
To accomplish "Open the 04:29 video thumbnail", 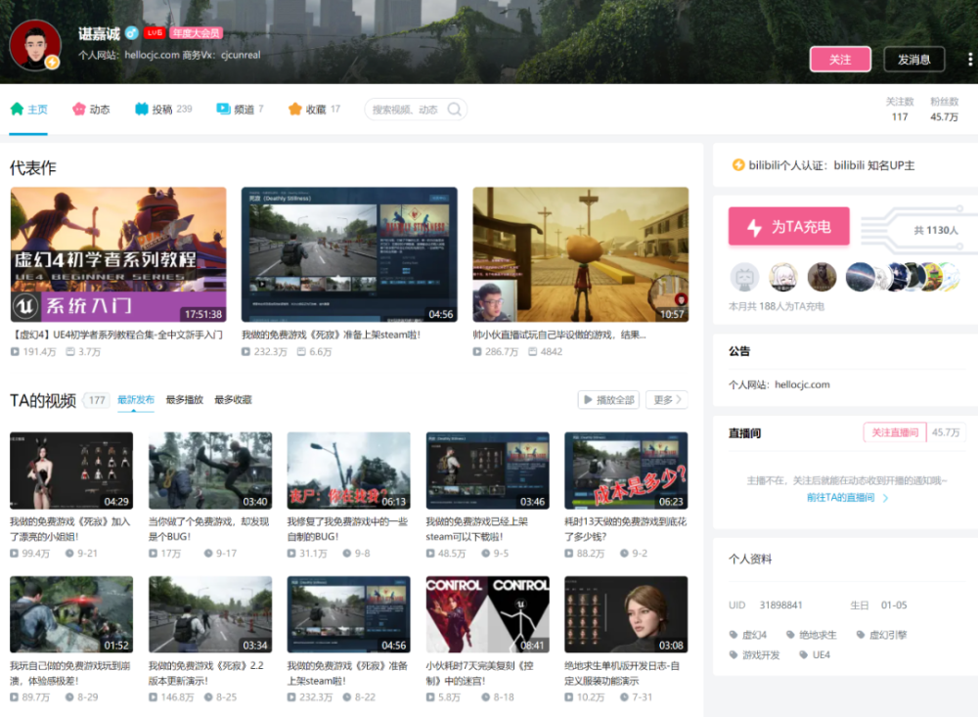I will point(71,471).
